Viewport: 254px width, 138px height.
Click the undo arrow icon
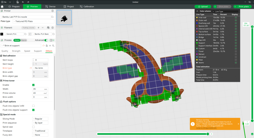pos(23,2)
